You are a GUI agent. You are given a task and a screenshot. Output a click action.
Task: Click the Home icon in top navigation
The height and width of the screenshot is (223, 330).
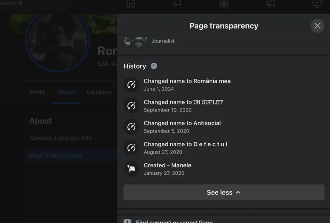pyautogui.click(x=131, y=4)
